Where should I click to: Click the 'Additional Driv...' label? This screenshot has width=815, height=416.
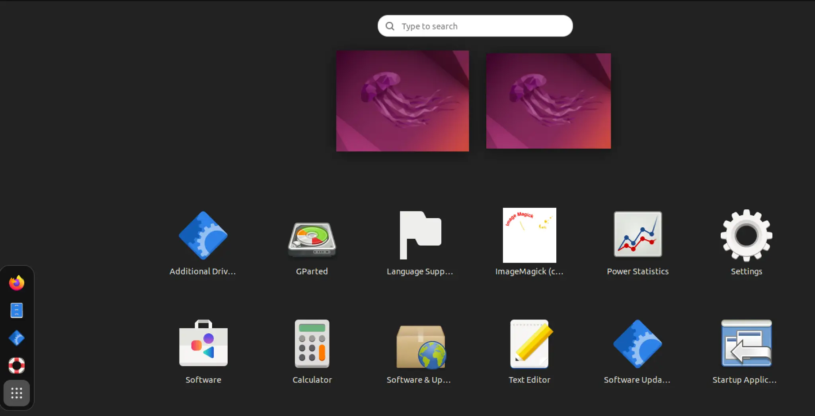[x=203, y=271]
